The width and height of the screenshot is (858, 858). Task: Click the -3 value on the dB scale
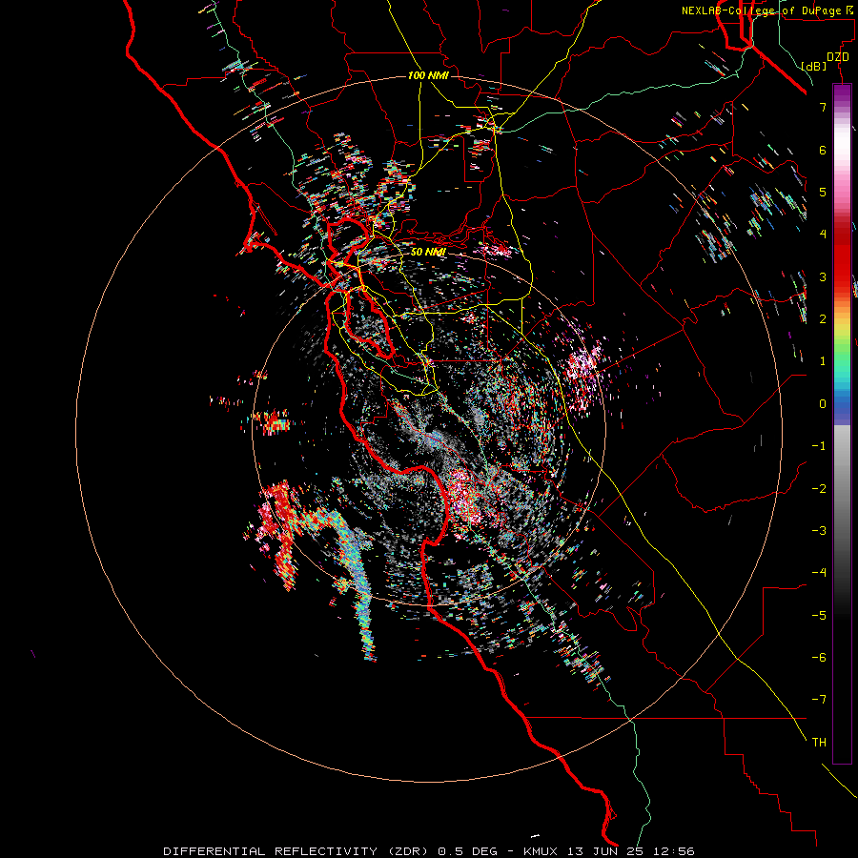point(819,531)
